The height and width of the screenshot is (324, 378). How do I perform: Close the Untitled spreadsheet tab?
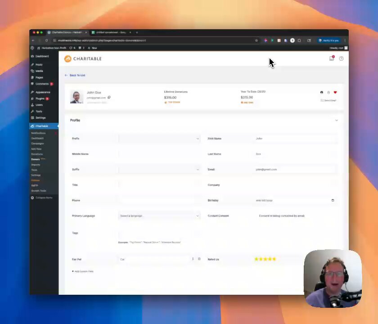click(x=130, y=32)
